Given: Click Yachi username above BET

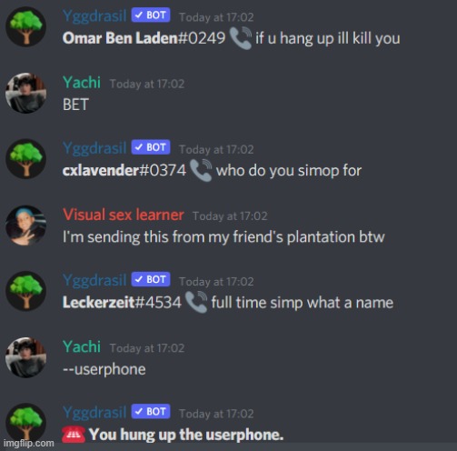Looking at the screenshot, I should tap(82, 82).
